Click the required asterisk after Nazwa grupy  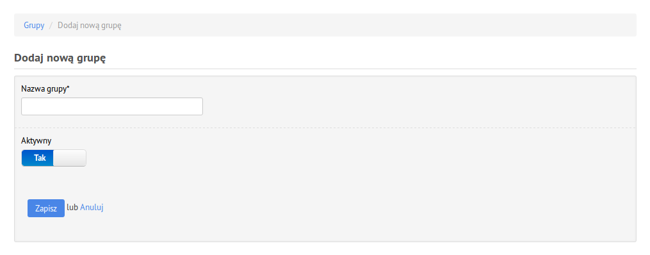tap(68, 88)
